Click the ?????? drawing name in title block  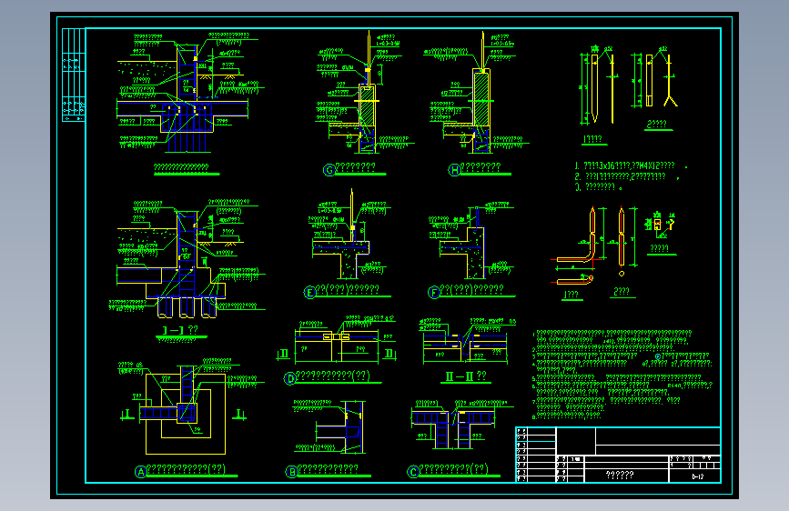click(x=620, y=475)
